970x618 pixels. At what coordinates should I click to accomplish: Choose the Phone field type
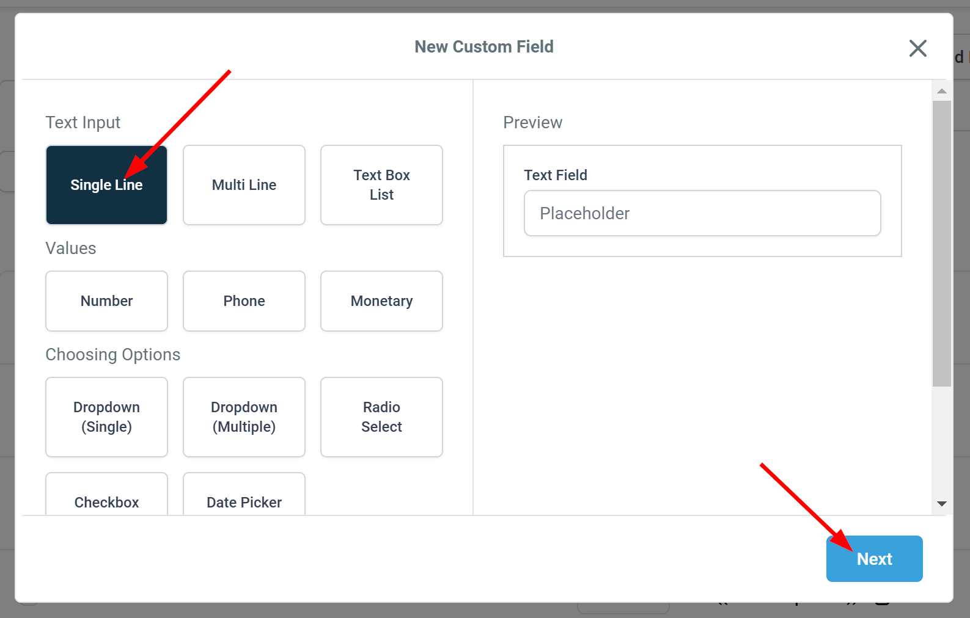(244, 301)
